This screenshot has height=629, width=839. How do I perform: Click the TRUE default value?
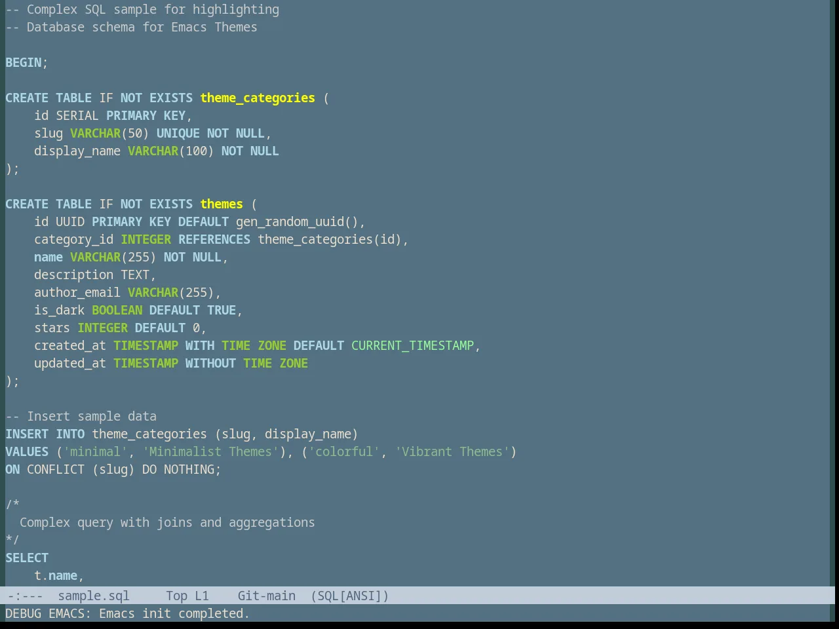point(222,311)
